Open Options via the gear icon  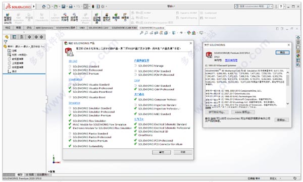pyautogui.click(x=103, y=7)
